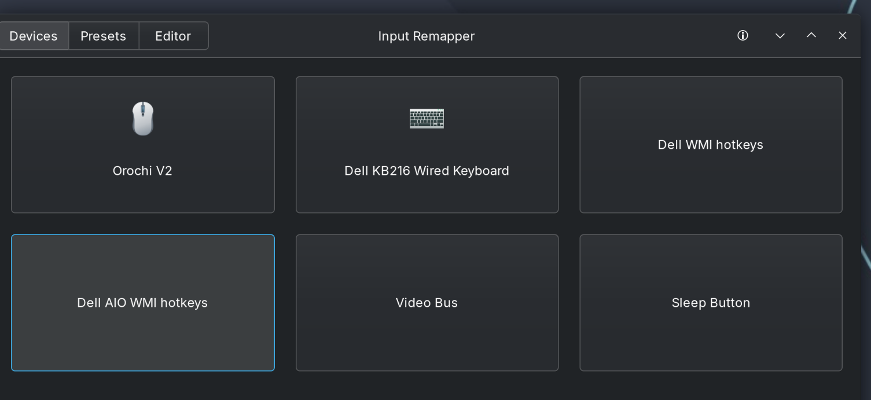Minimize window using the down chevron
The height and width of the screenshot is (400, 871).
click(780, 36)
